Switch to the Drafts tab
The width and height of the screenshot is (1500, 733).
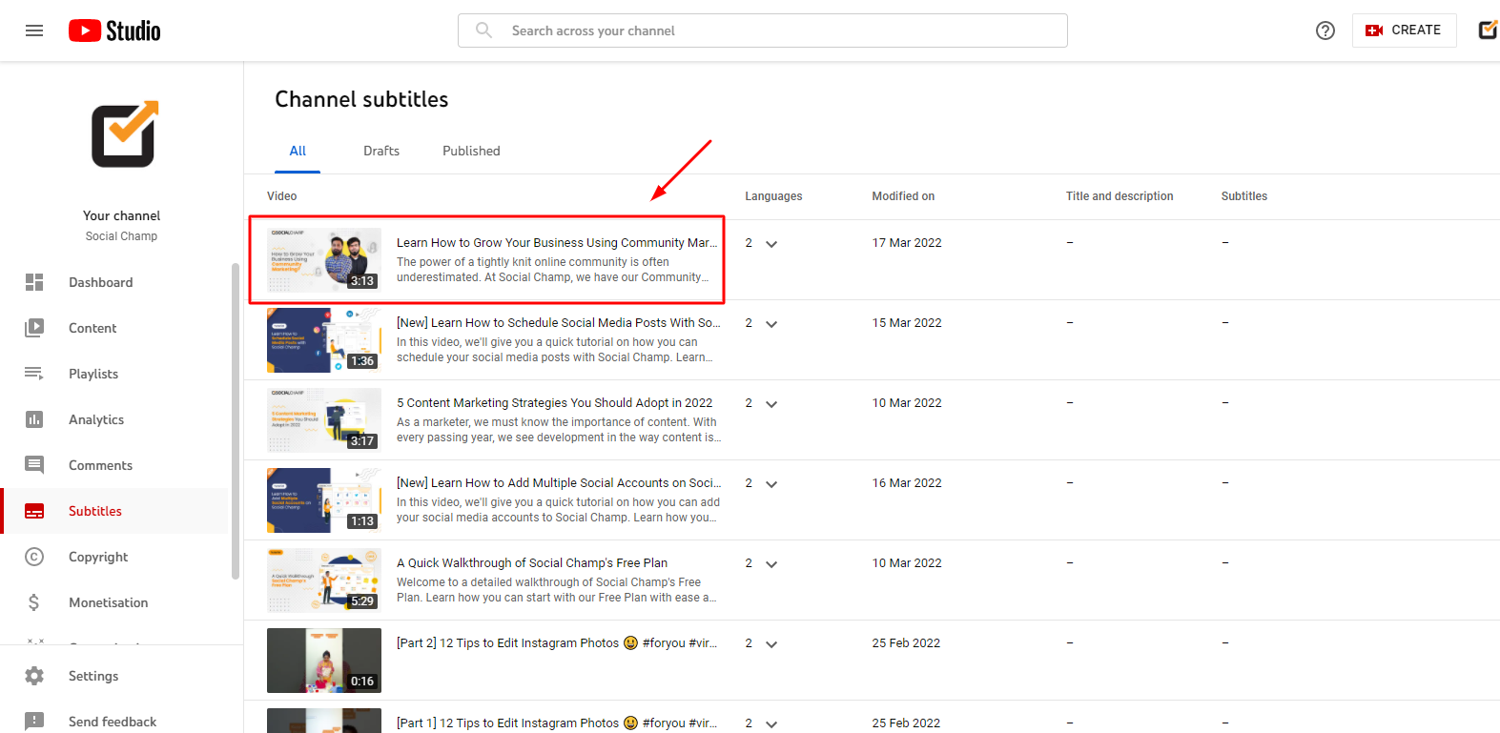click(x=381, y=151)
